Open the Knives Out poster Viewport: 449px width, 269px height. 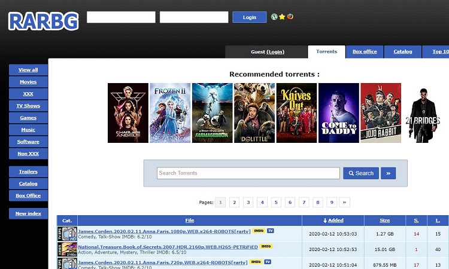296,113
